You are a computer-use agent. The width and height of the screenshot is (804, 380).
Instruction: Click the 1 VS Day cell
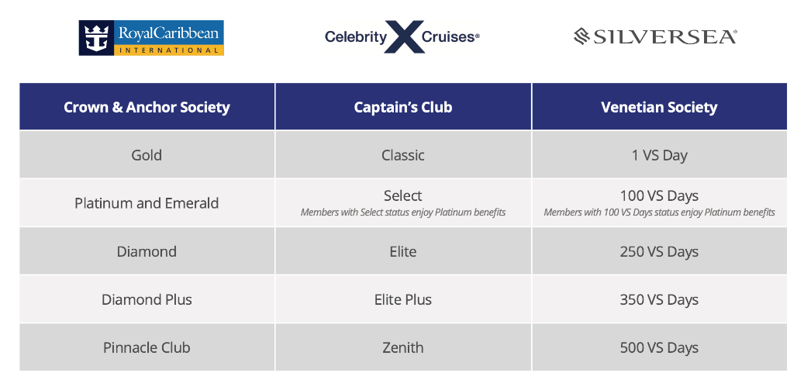659,154
